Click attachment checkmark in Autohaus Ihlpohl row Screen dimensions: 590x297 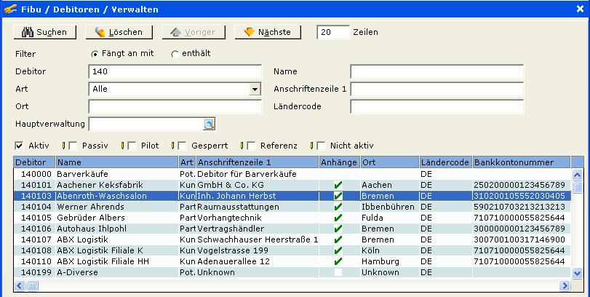coord(338,229)
